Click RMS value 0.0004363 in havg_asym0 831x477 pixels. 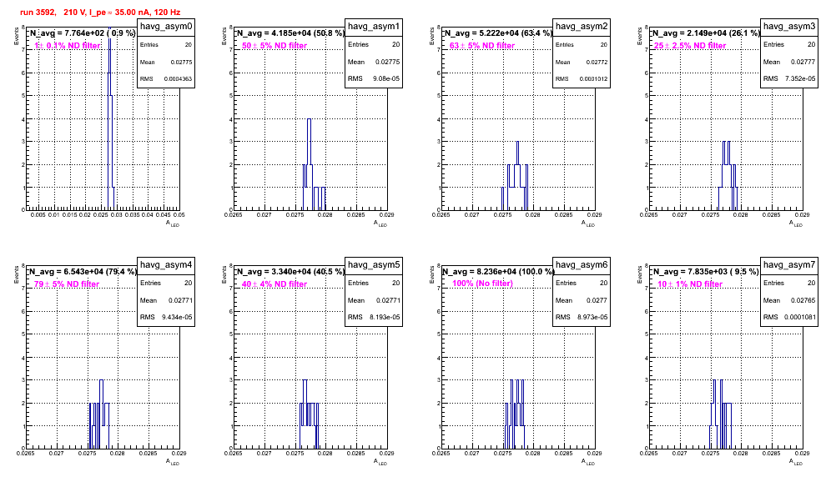(x=178, y=79)
